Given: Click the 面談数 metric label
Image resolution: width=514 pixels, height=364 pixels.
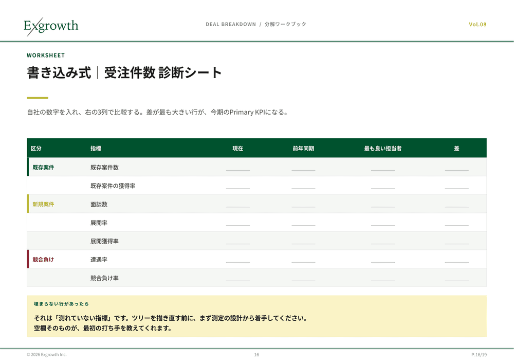Looking at the screenshot, I should (x=99, y=204).
